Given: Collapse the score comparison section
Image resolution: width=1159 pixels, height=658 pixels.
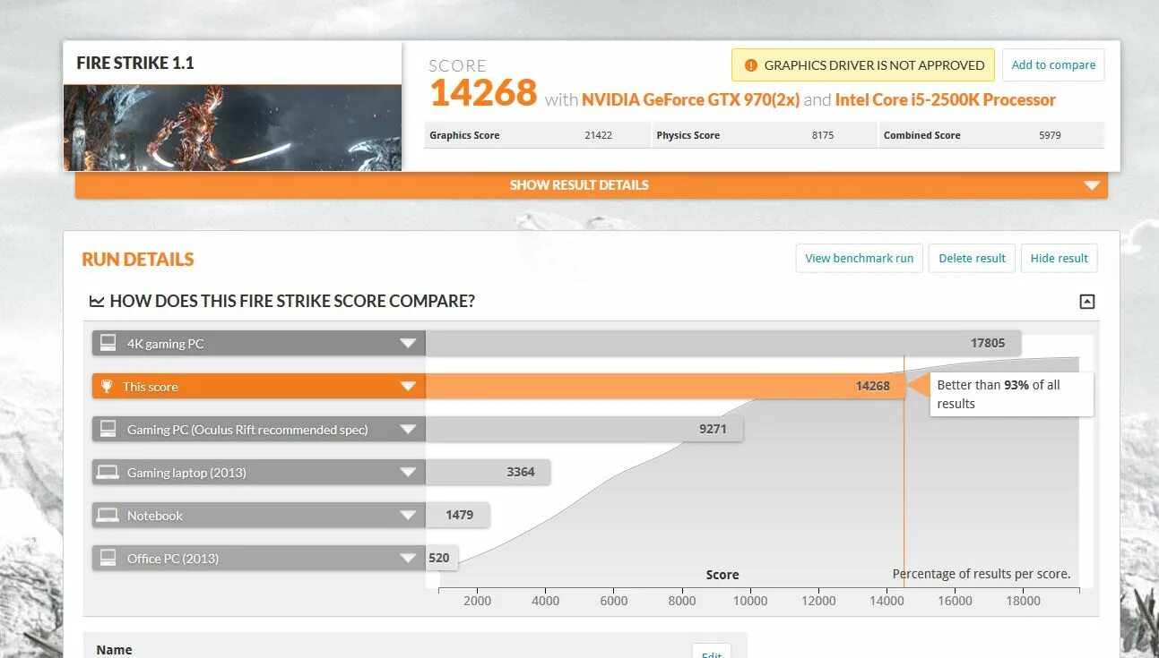Looking at the screenshot, I should pos(1086,302).
